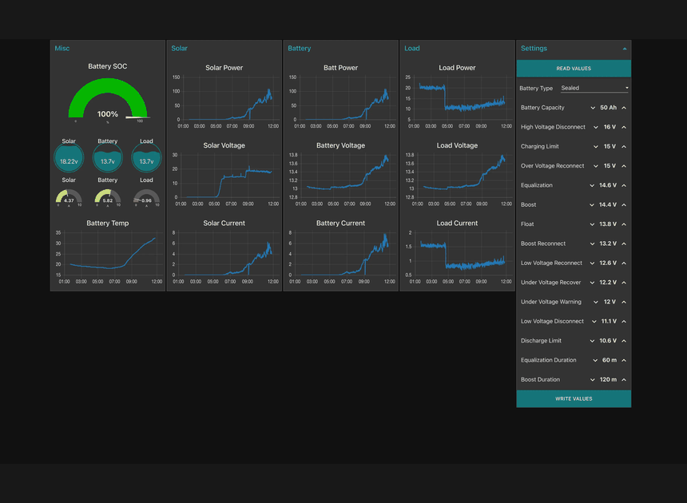The image size is (687, 503).
Task: Click the WRITE VALUES button
Action: point(574,398)
